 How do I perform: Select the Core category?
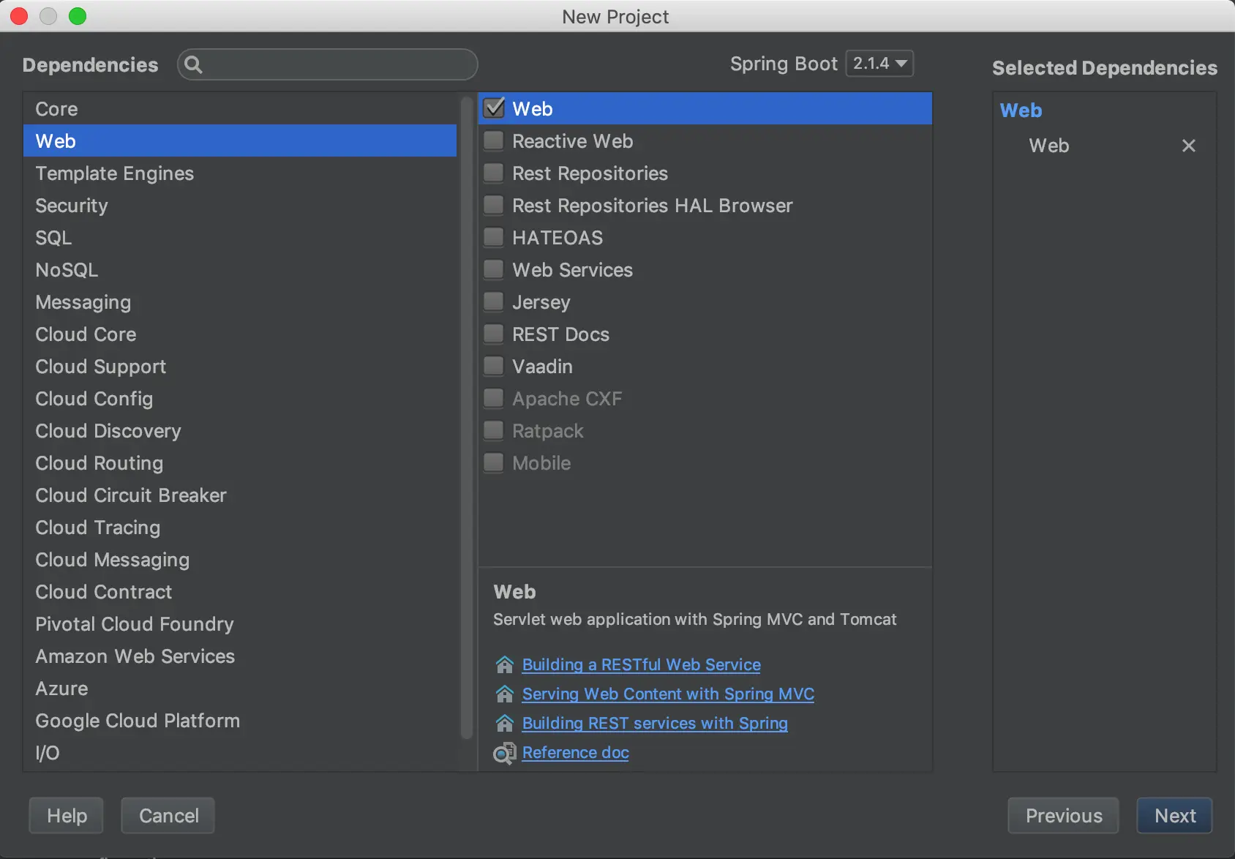click(240, 108)
